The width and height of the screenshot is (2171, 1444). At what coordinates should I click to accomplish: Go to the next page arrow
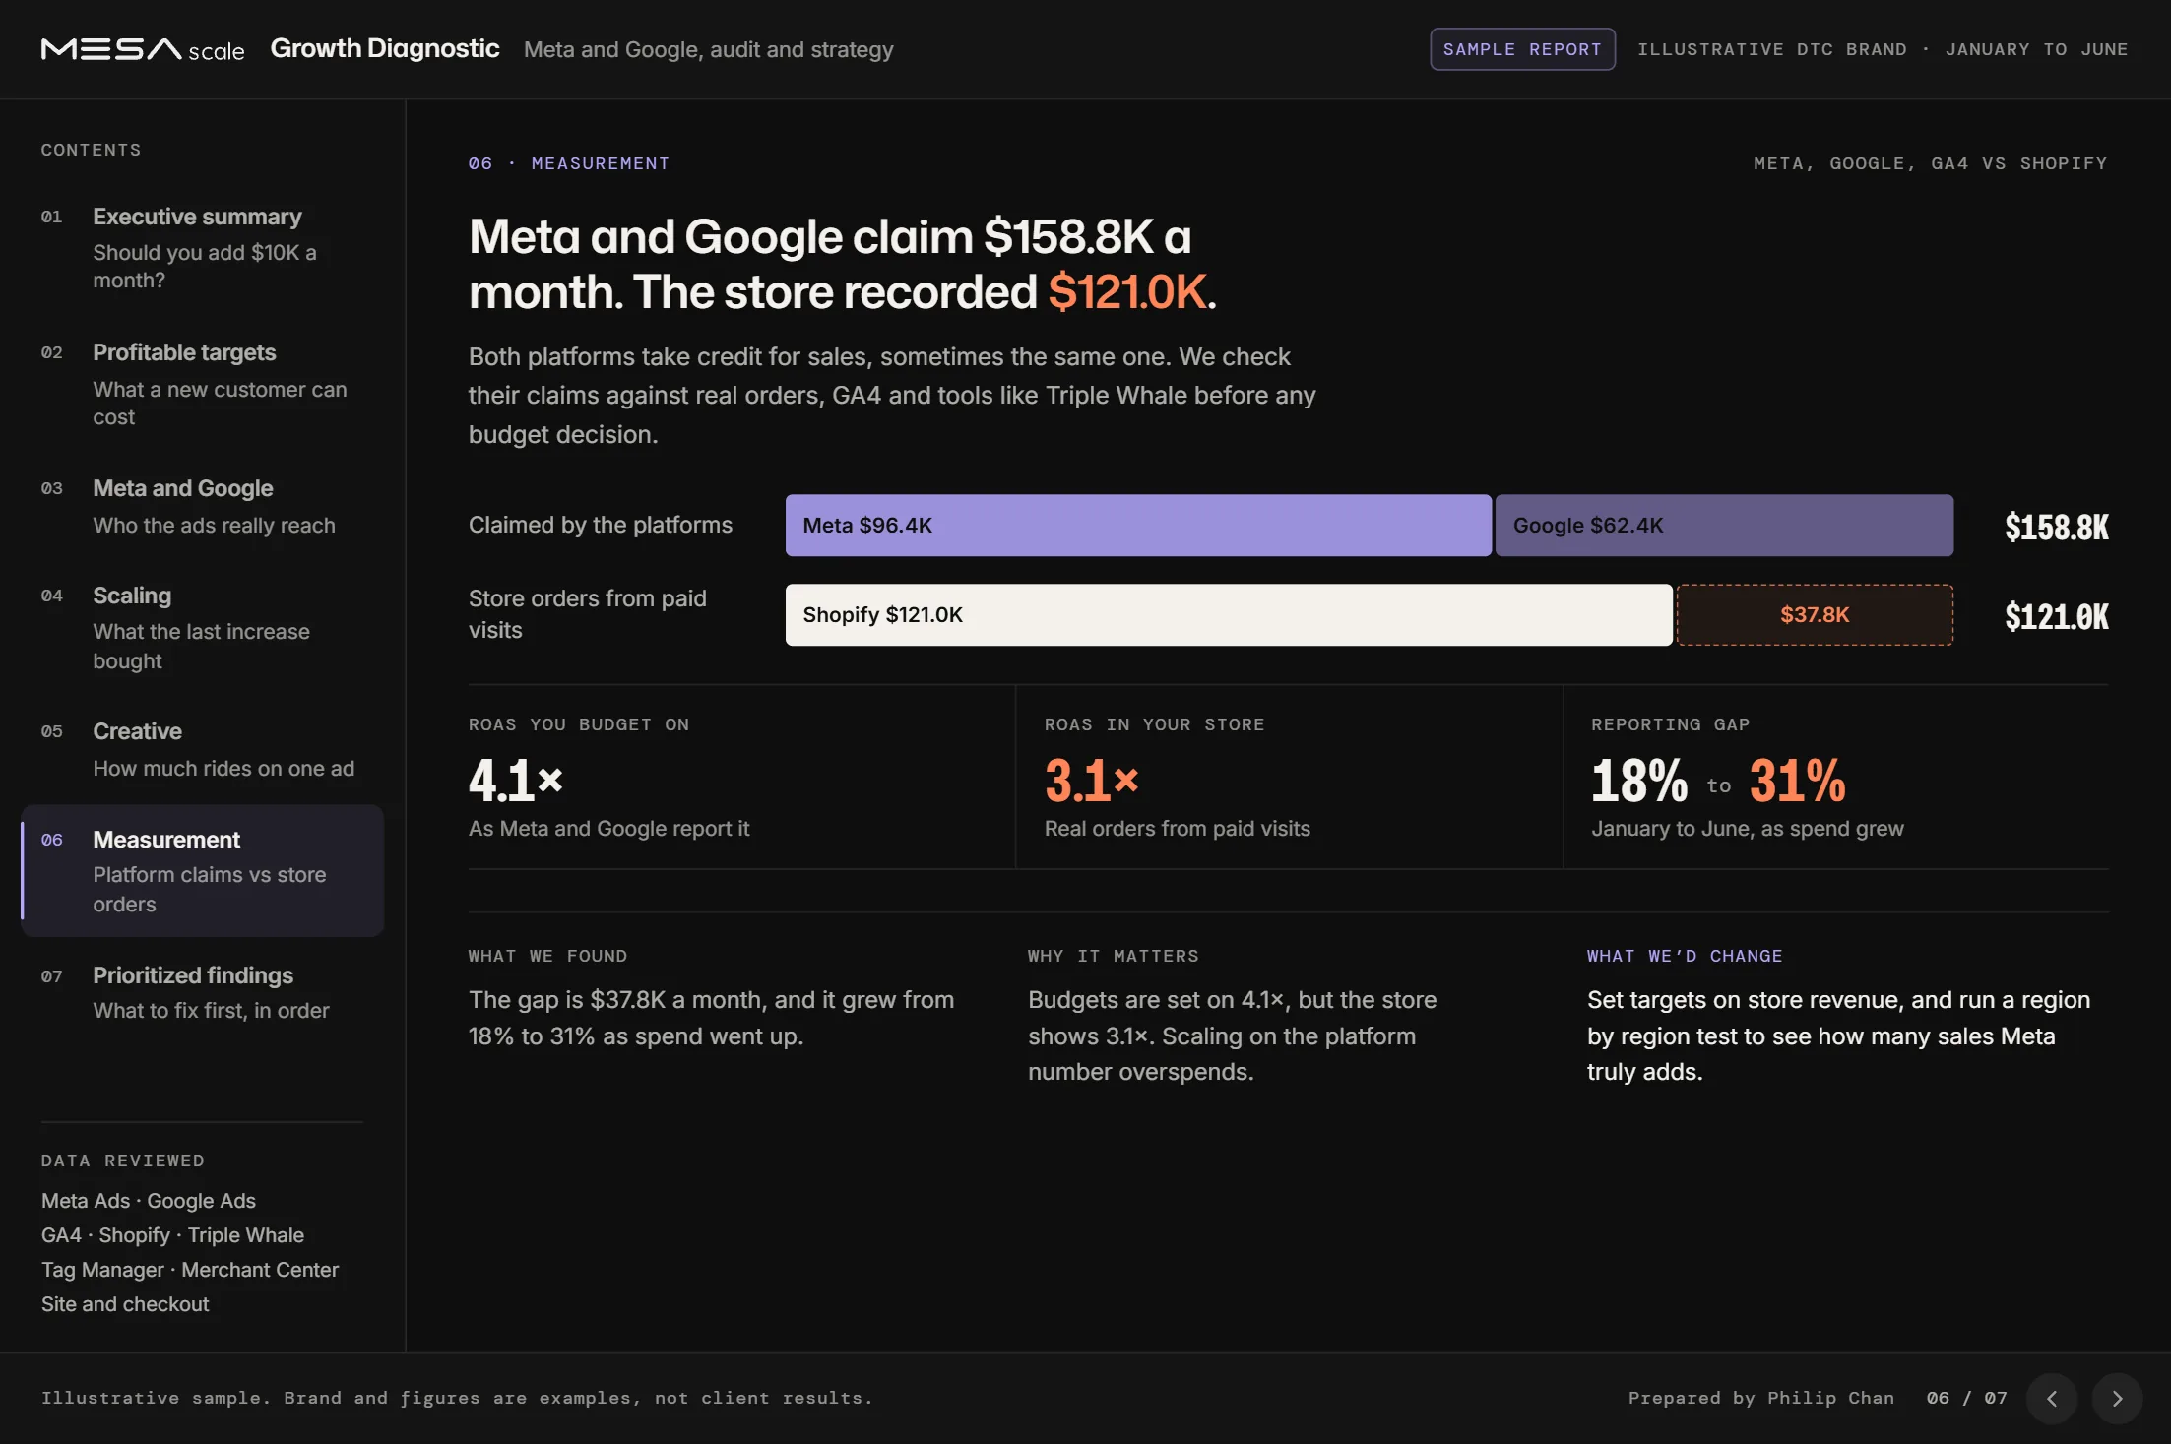click(2117, 1399)
